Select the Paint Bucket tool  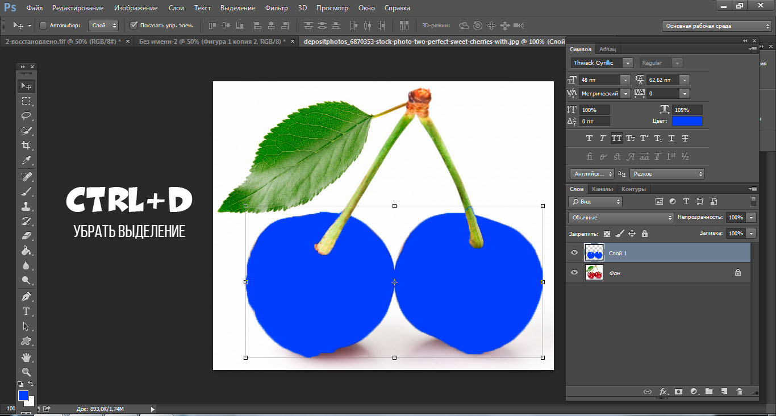[26, 251]
